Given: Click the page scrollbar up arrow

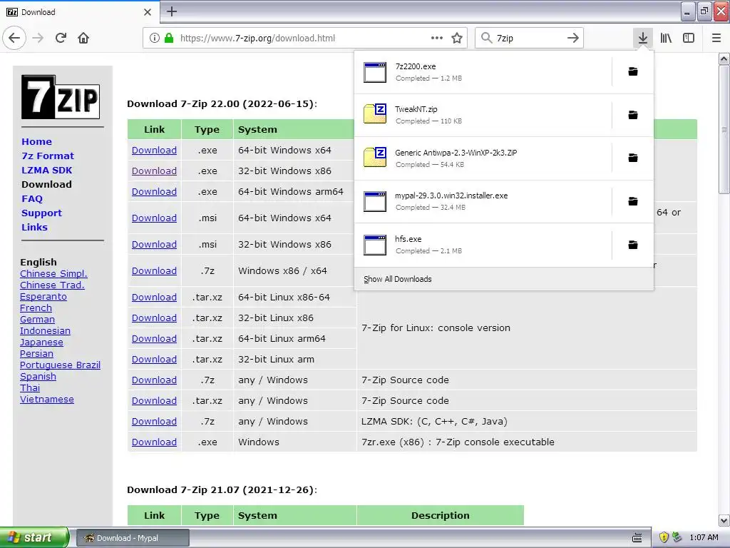Looking at the screenshot, I should 724,59.
